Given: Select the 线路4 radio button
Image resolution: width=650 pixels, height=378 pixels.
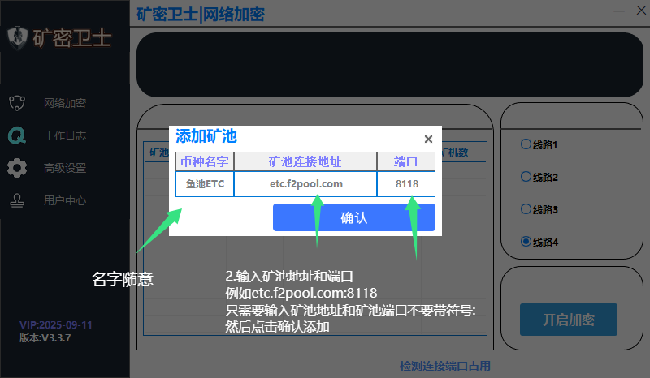Looking at the screenshot, I should [x=526, y=242].
